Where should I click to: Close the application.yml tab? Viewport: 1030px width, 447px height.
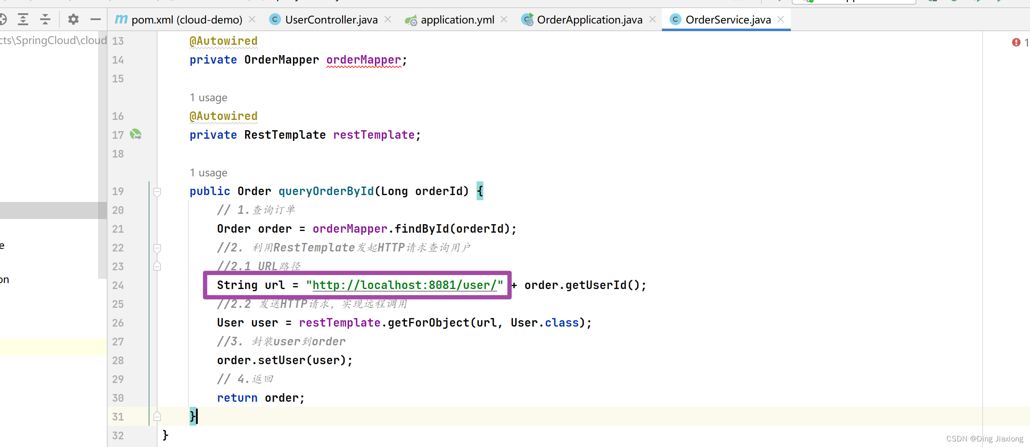[x=504, y=20]
